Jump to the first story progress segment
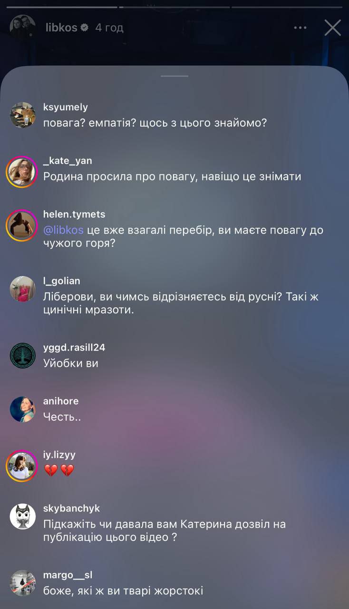Image resolution: width=349 pixels, height=609 pixels. pos(62,7)
